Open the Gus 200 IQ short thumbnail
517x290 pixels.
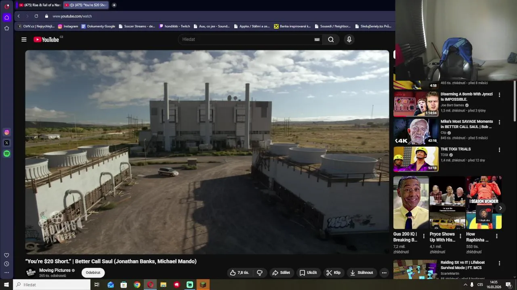411,203
